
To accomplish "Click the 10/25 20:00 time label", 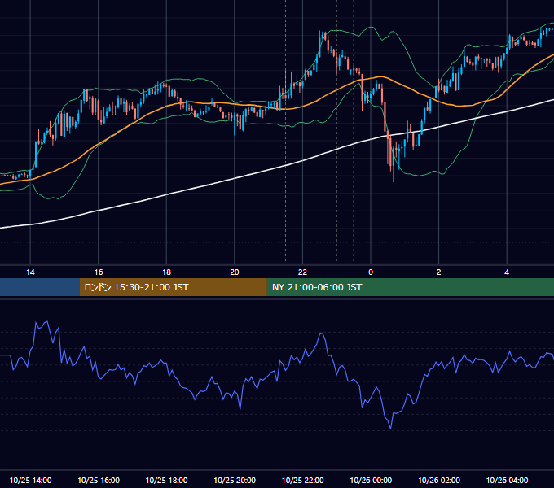I will click(x=235, y=480).
